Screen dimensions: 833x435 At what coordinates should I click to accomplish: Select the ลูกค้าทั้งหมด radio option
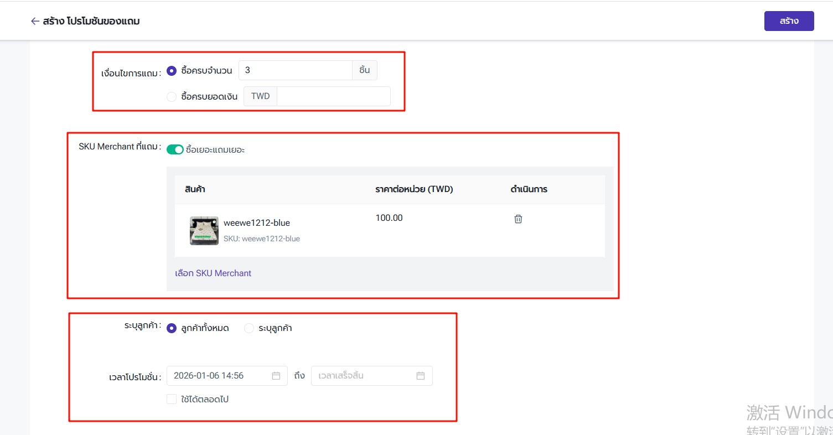coord(172,328)
